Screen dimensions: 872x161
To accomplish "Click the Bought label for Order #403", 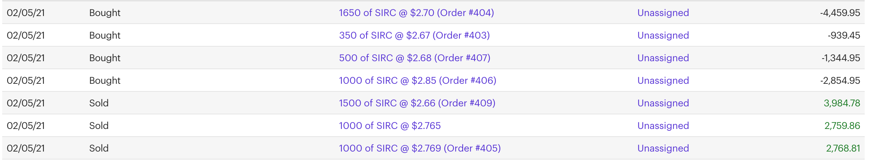I will pos(105,35).
